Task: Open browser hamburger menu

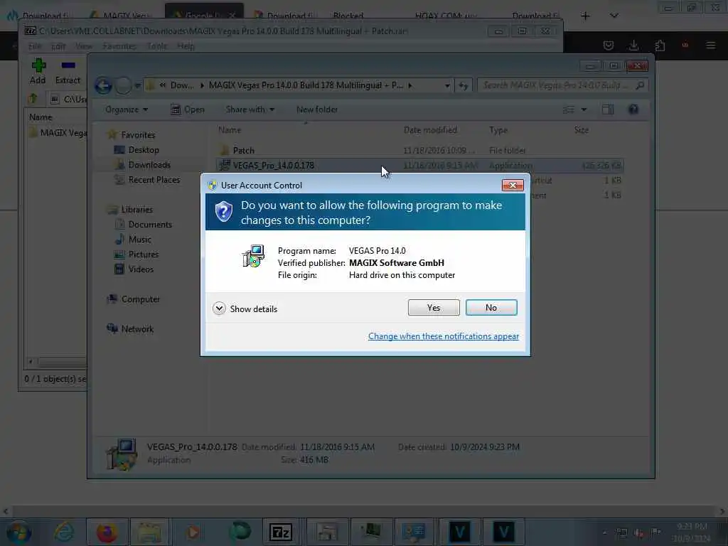Action: tap(710, 45)
